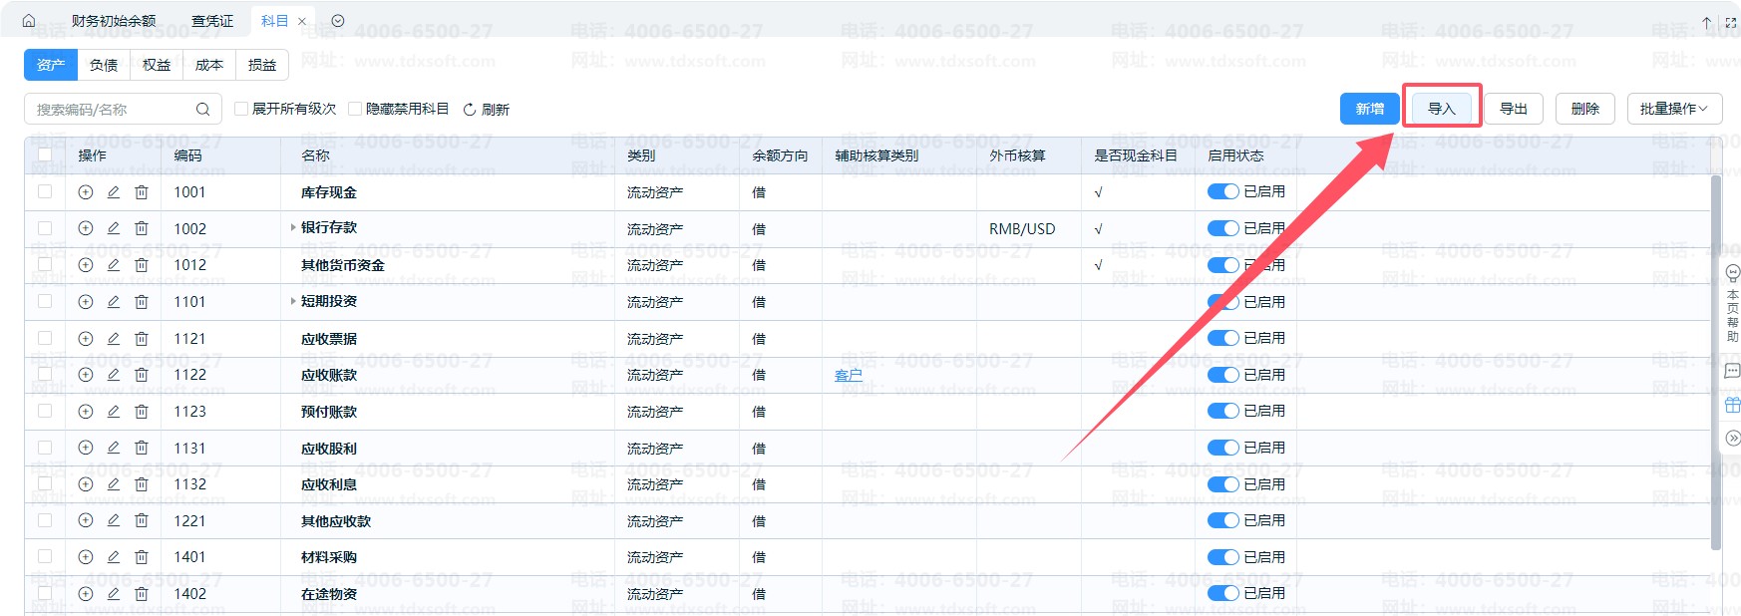This screenshot has width=1741, height=616.
Task: Click the 客户 link in 应收账款 row
Action: pos(848,375)
